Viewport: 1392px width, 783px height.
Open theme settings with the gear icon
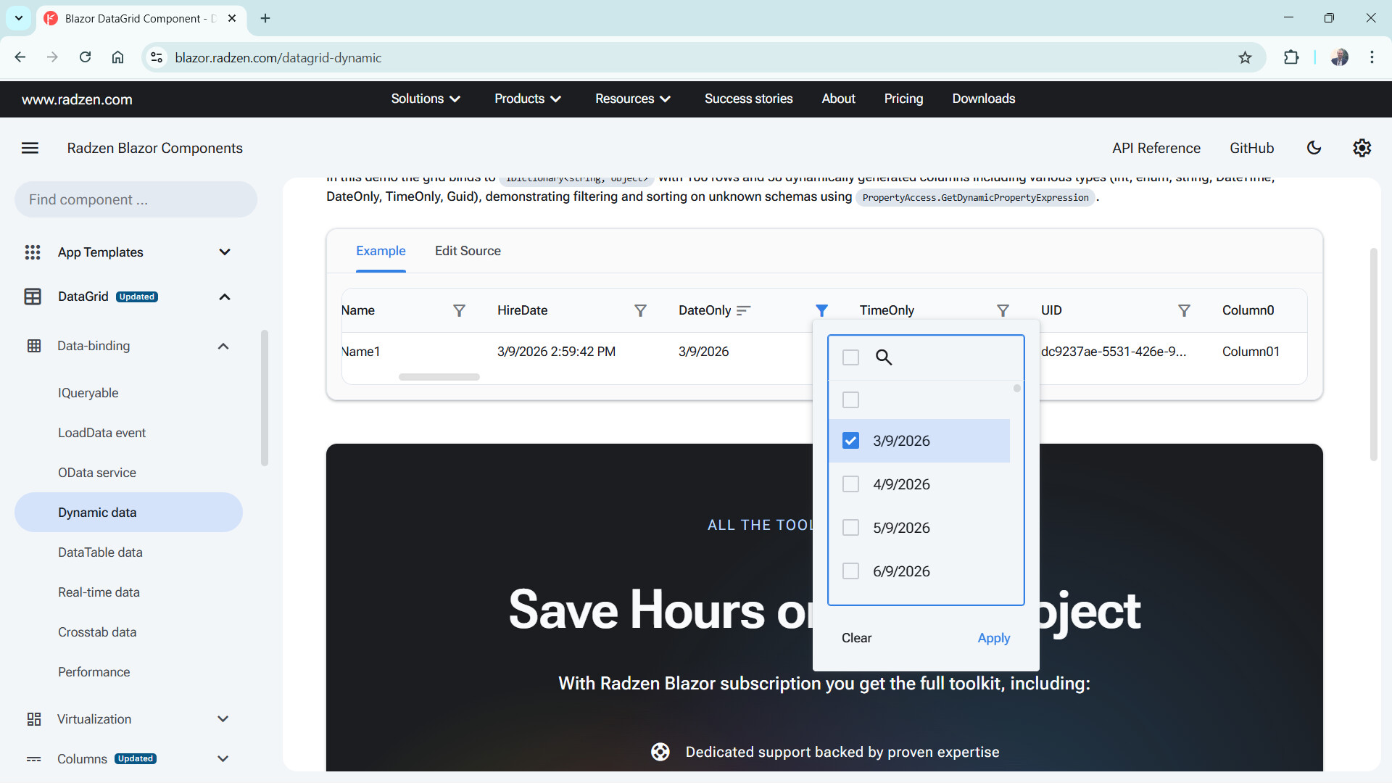pyautogui.click(x=1362, y=148)
